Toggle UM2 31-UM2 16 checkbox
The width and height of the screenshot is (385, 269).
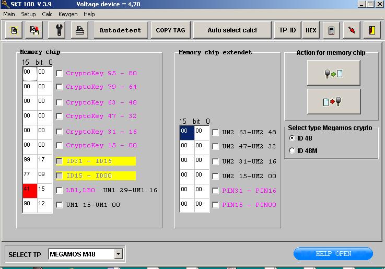tap(215, 161)
